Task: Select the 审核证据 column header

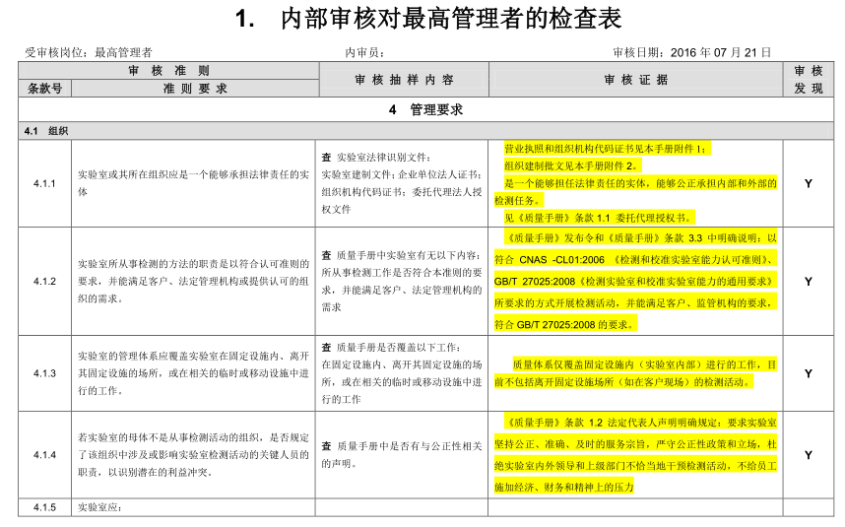Action: click(x=636, y=80)
